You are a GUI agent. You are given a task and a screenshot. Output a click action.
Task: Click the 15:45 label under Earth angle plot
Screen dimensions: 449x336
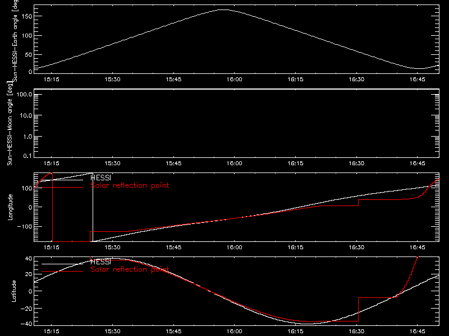point(173,80)
